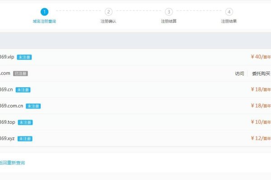
Task: Click the 未注册 badge next to 369.cn
Action: pyautogui.click(x=23, y=90)
